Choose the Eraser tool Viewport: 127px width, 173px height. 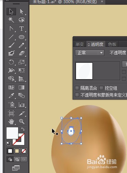pyautogui.click(x=22, y=53)
